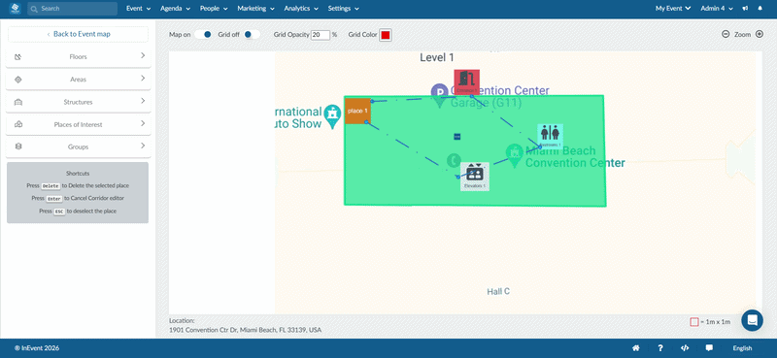
Task: Click the InEvent 2026 footer text
Action: click(37, 348)
